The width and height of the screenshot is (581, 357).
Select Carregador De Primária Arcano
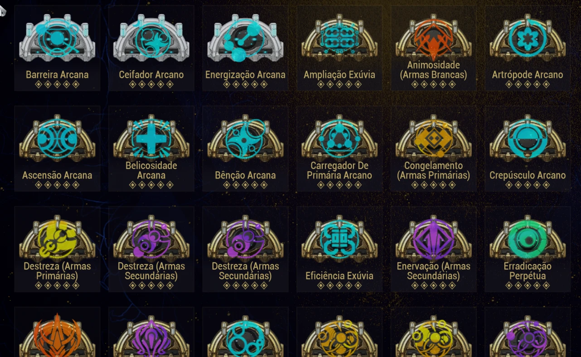[339, 149]
